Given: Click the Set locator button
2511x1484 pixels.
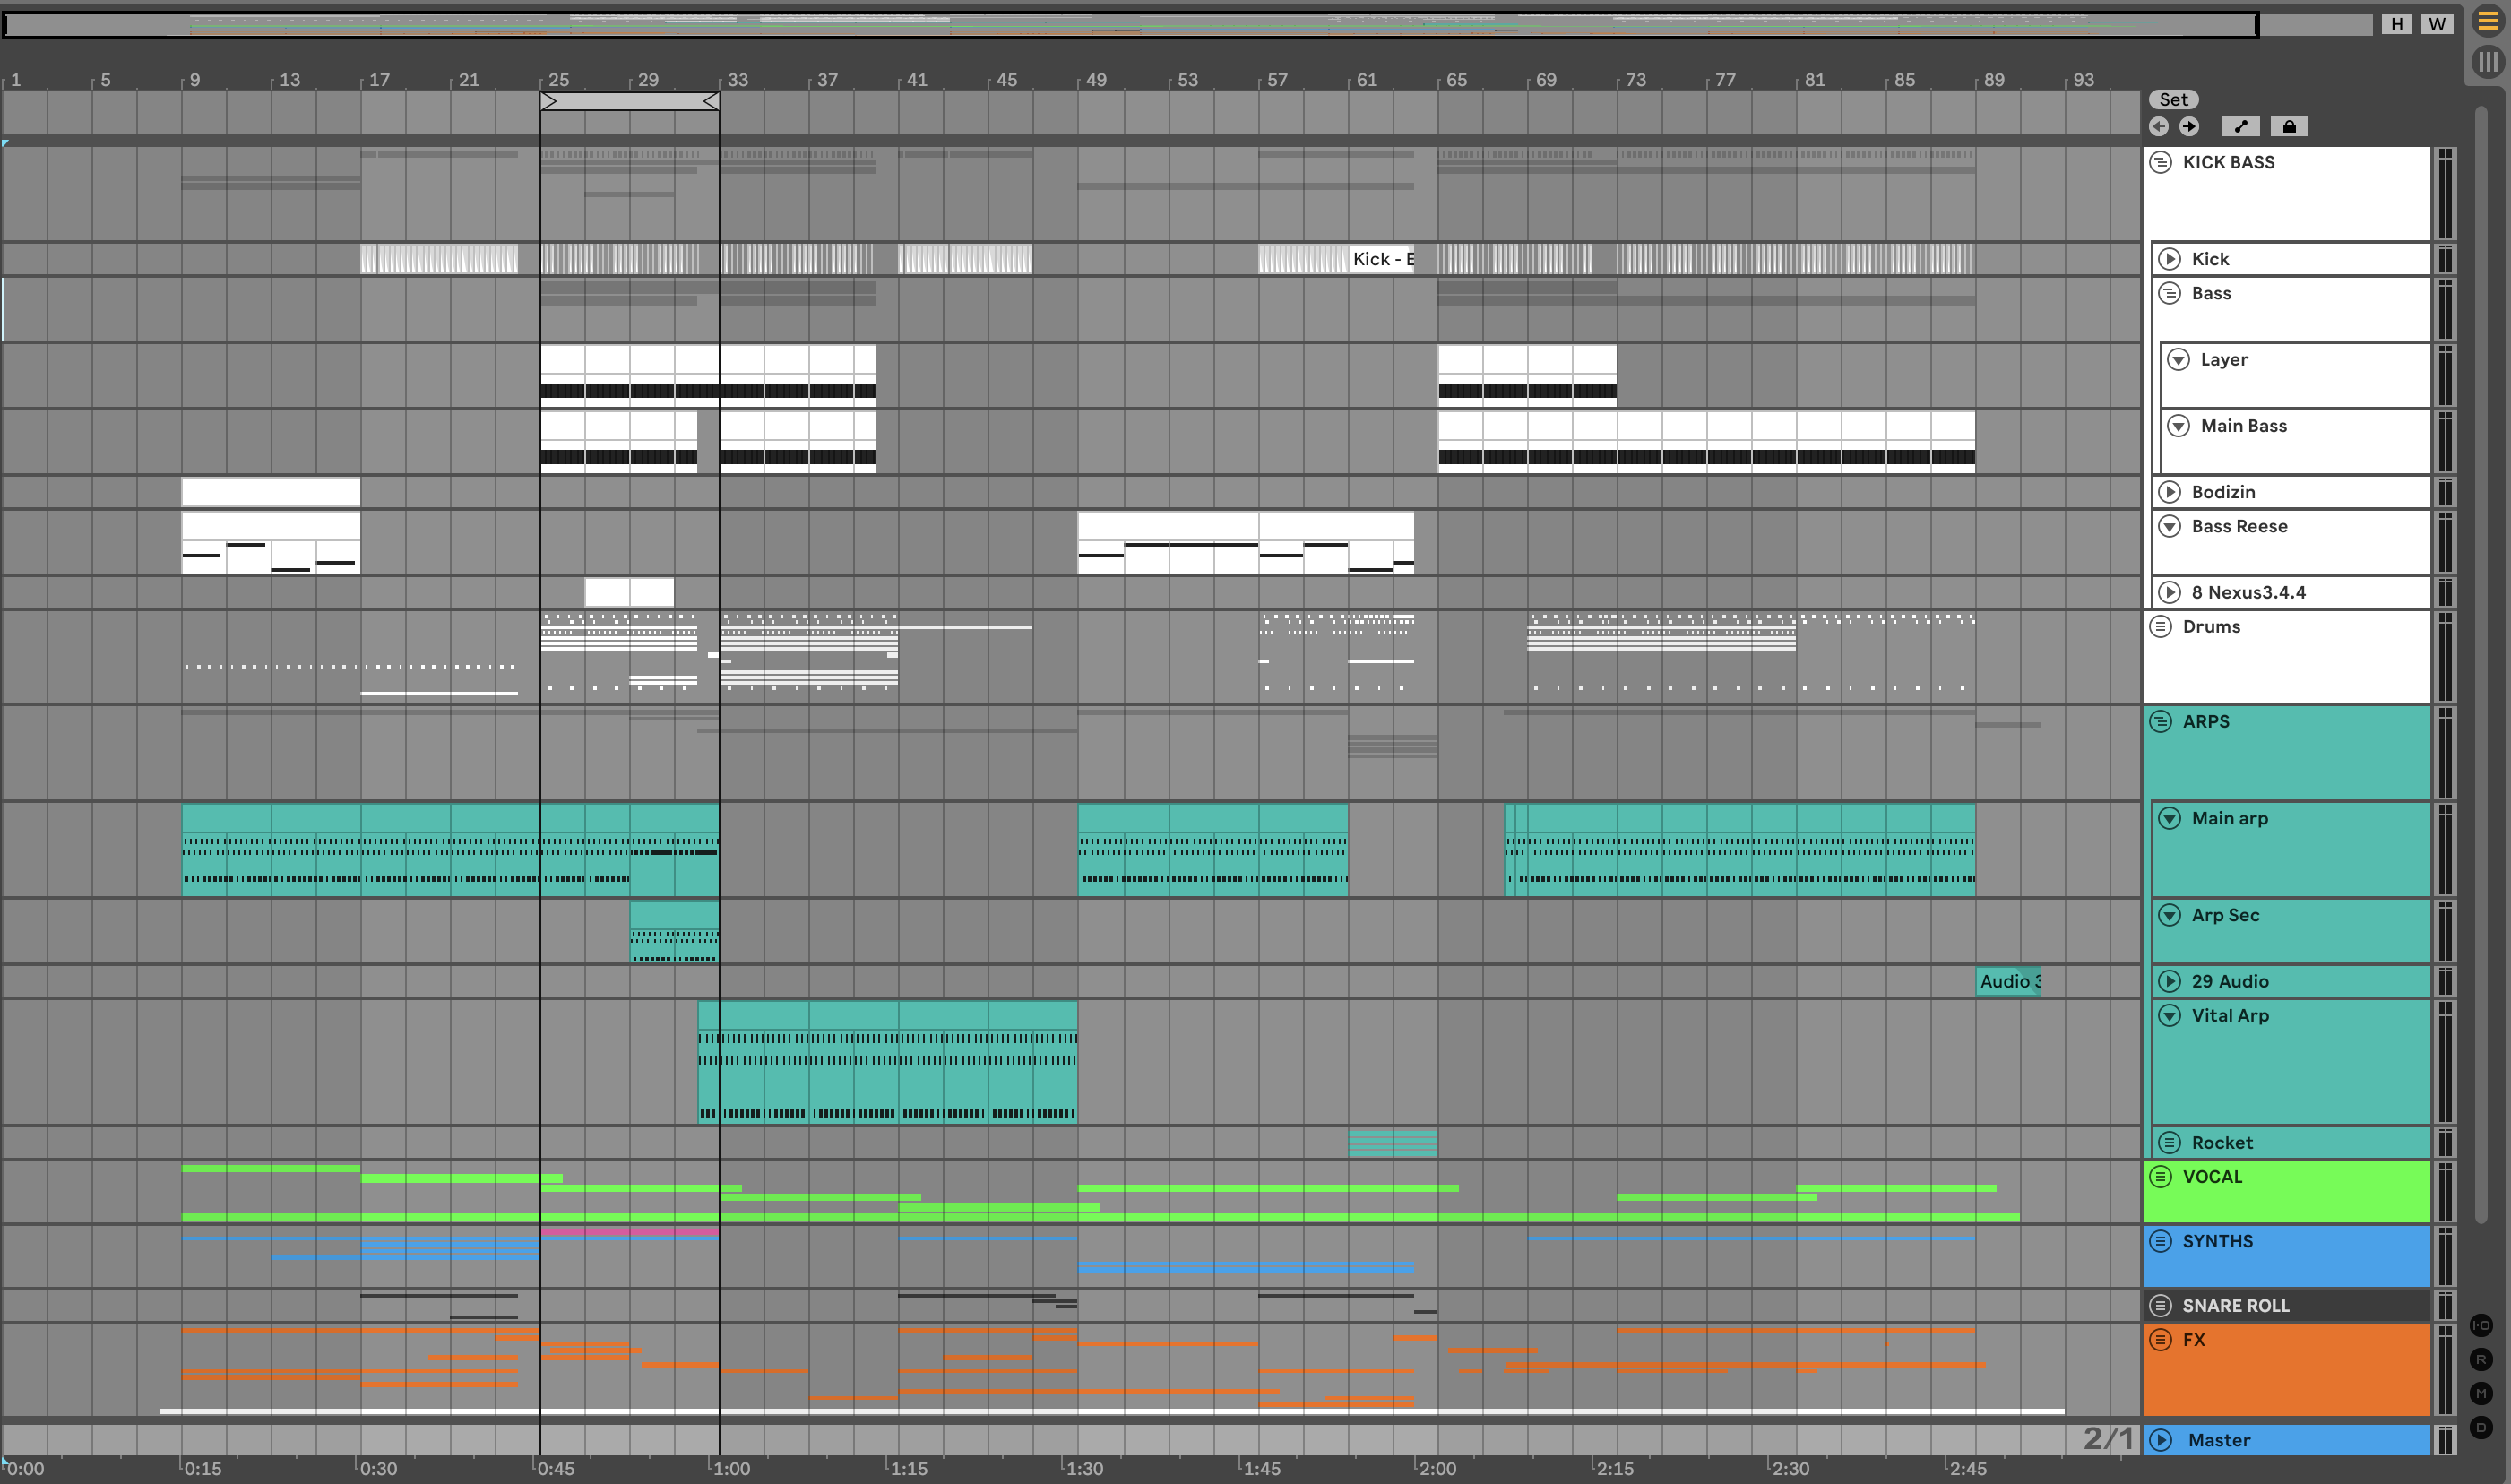Looking at the screenshot, I should (x=2173, y=99).
